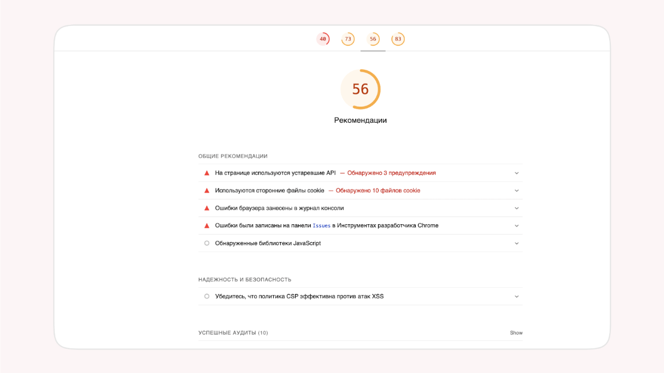Select the red score gauge showing 40
The height and width of the screenshot is (373, 664).
[323, 39]
